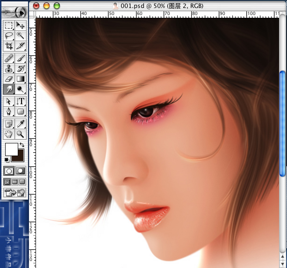Select the Rectangular Marquee tool
Image resolution: width=287 pixels, height=268 pixels.
coord(8,25)
